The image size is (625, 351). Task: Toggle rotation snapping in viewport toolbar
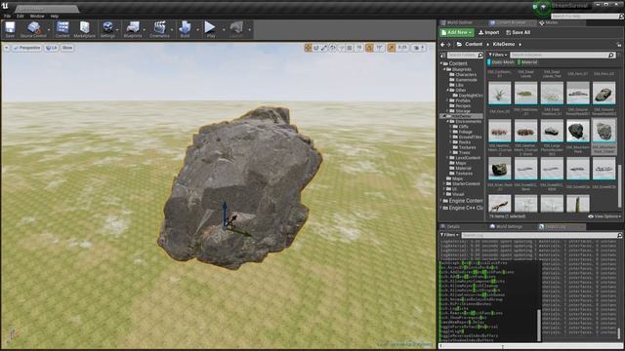[369, 48]
